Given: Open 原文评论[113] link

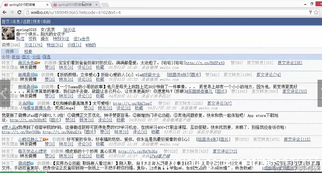Looking at the screenshot, I should 297,139.
